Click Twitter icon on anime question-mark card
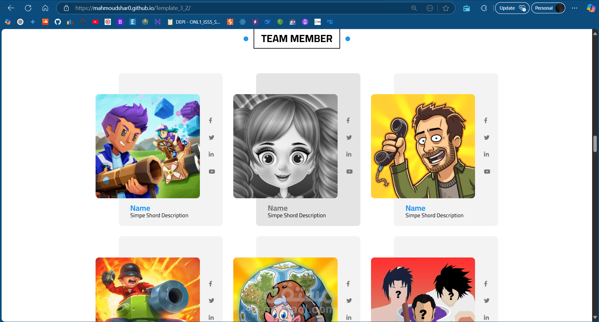 coord(487,300)
